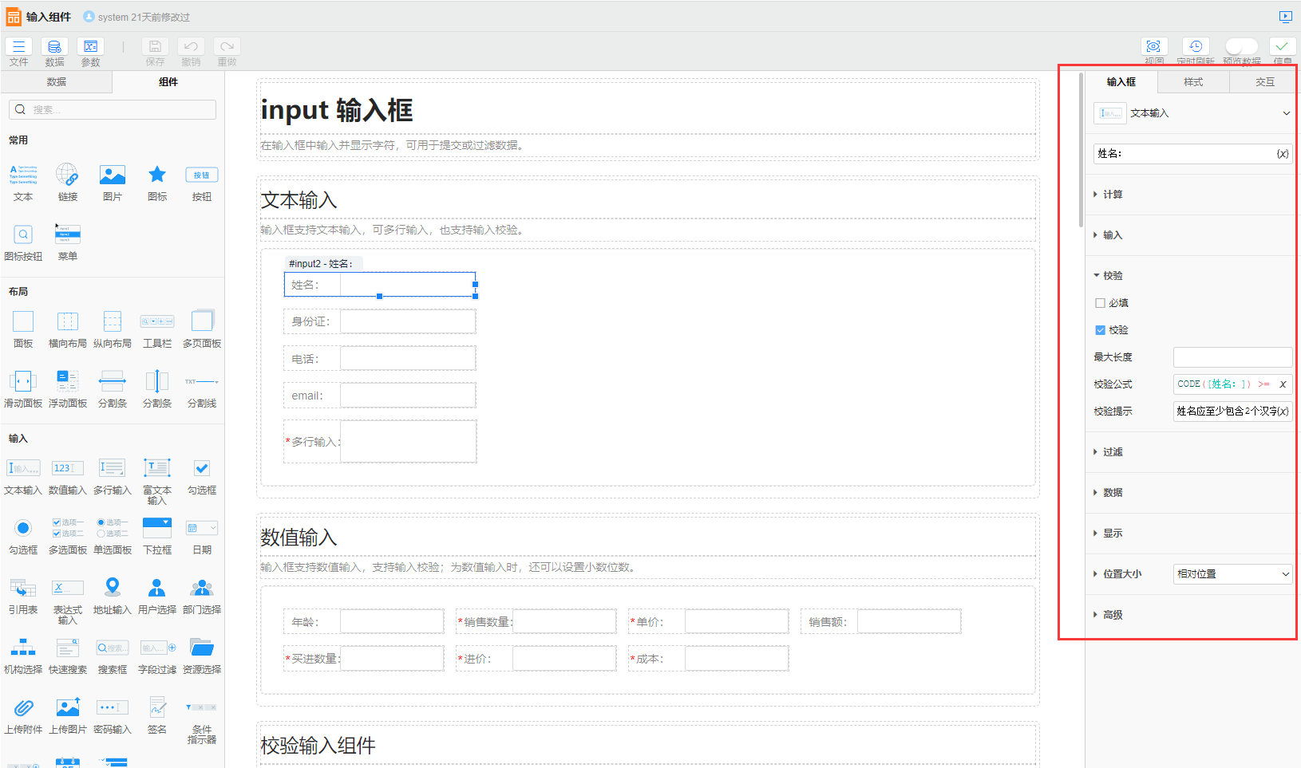Expand the 计算 section

[x=1112, y=195]
